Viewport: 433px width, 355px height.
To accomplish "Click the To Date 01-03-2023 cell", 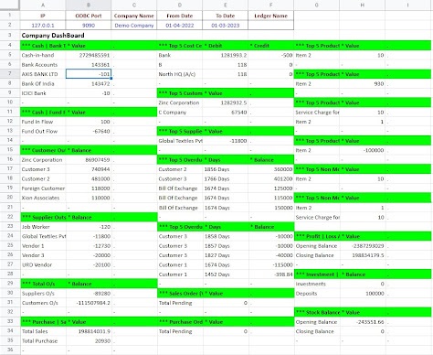I will click(226, 26).
